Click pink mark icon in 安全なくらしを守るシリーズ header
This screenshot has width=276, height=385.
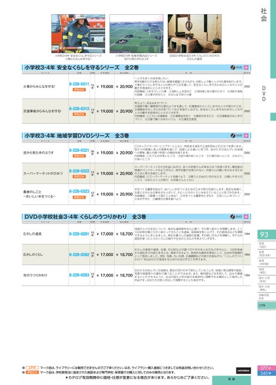(x=246, y=68)
